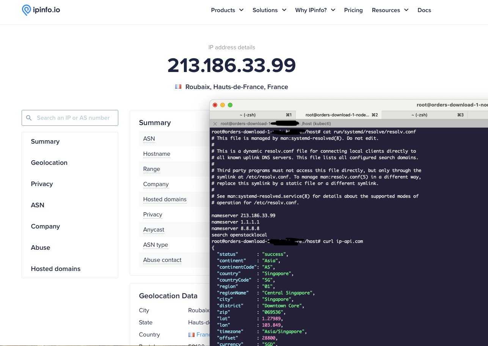
Task: Jump to Privacy section in sidebar
Action: point(42,184)
